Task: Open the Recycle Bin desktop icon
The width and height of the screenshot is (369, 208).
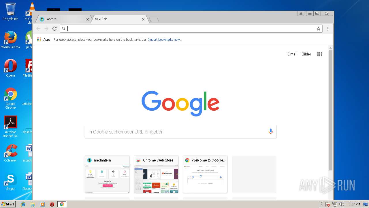Action: [x=10, y=12]
